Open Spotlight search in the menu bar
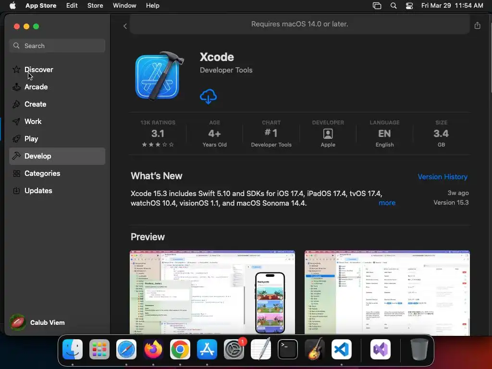Viewport: 492px width, 369px height. (x=393, y=6)
